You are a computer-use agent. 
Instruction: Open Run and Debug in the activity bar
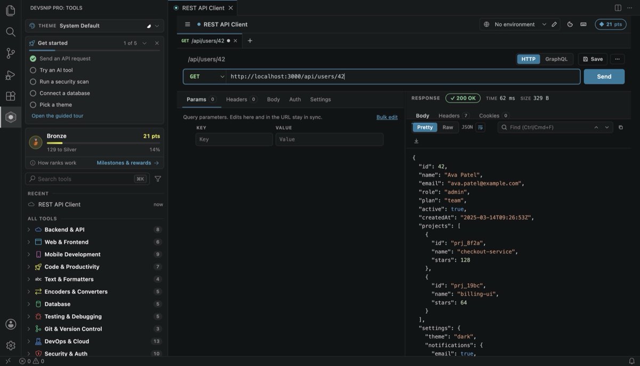[x=10, y=75]
